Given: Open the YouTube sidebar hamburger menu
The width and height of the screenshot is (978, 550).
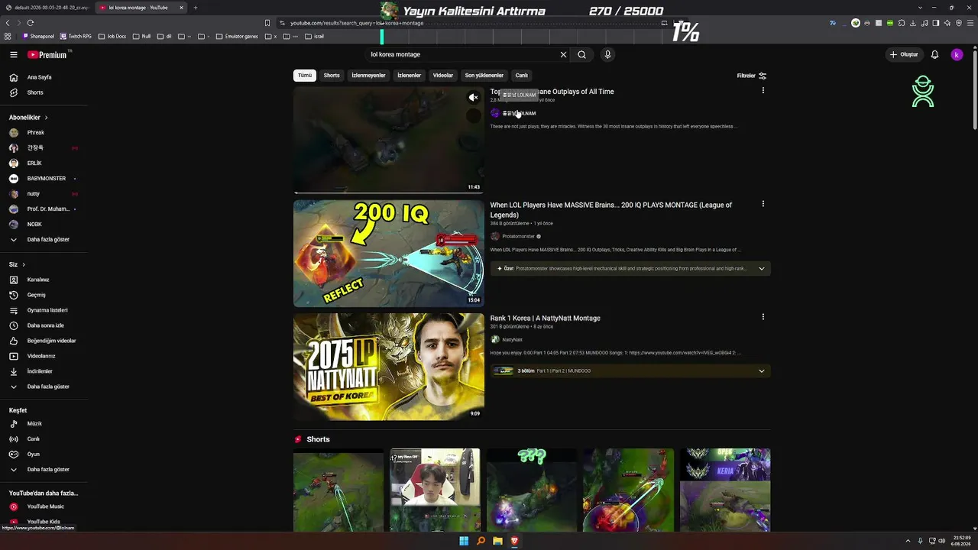Looking at the screenshot, I should (14, 55).
